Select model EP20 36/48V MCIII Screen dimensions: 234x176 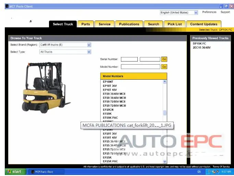tap(114, 98)
